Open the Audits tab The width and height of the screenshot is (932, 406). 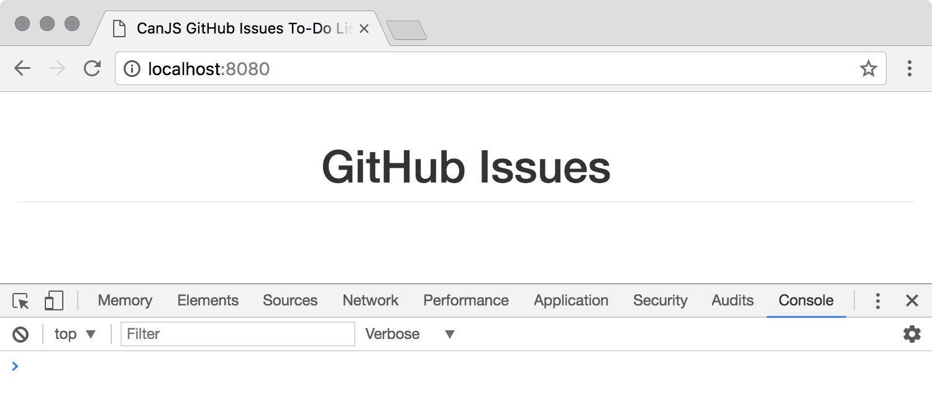click(733, 300)
